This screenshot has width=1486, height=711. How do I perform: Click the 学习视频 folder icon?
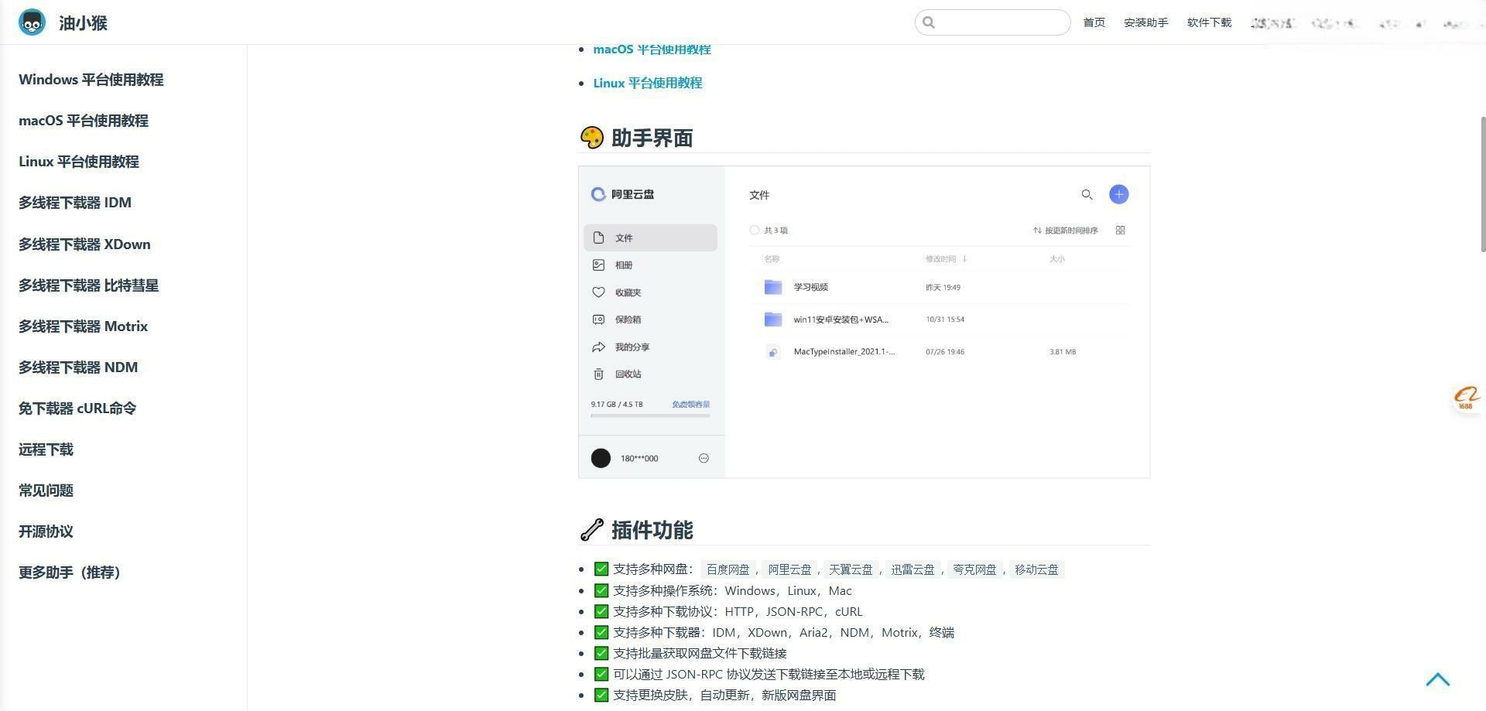point(772,287)
